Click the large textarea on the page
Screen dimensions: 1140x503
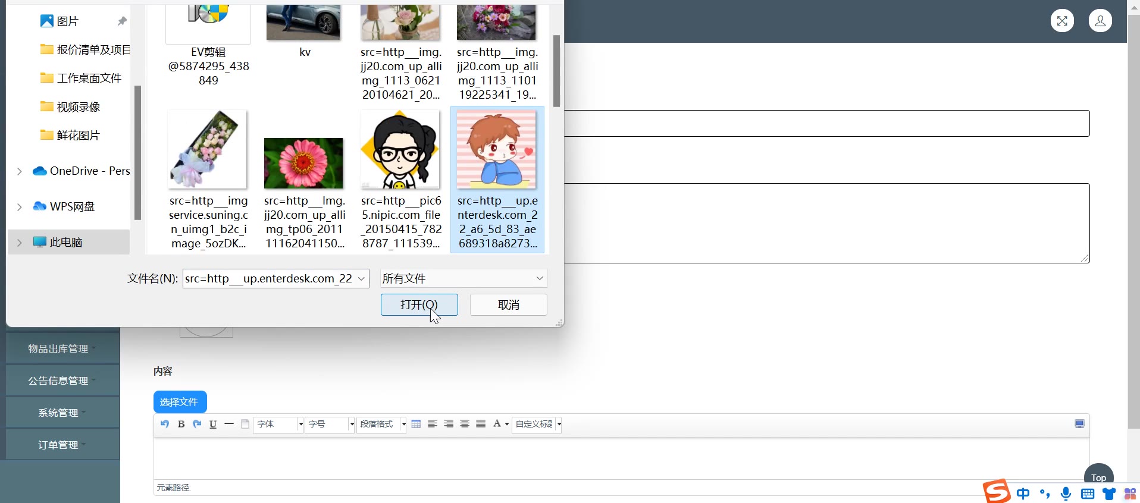[827, 223]
